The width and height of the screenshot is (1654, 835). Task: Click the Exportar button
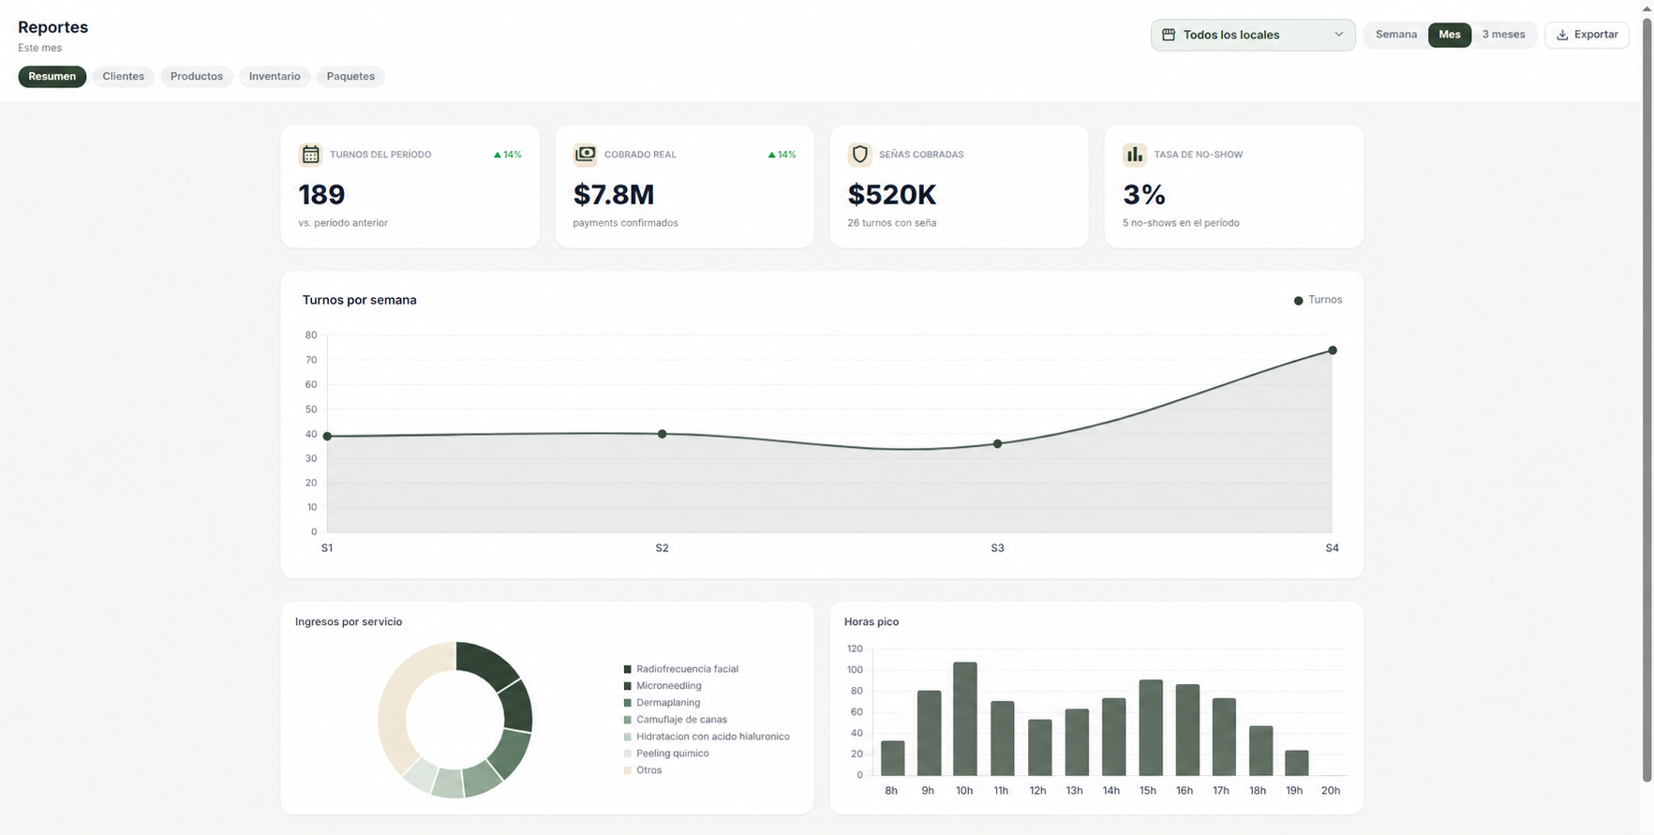click(1587, 35)
